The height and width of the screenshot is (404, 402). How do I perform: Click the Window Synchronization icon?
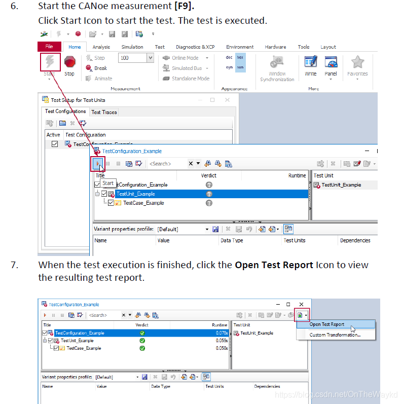tap(277, 62)
